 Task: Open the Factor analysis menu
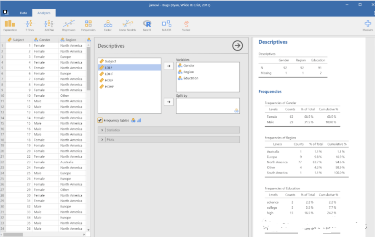(x=108, y=25)
